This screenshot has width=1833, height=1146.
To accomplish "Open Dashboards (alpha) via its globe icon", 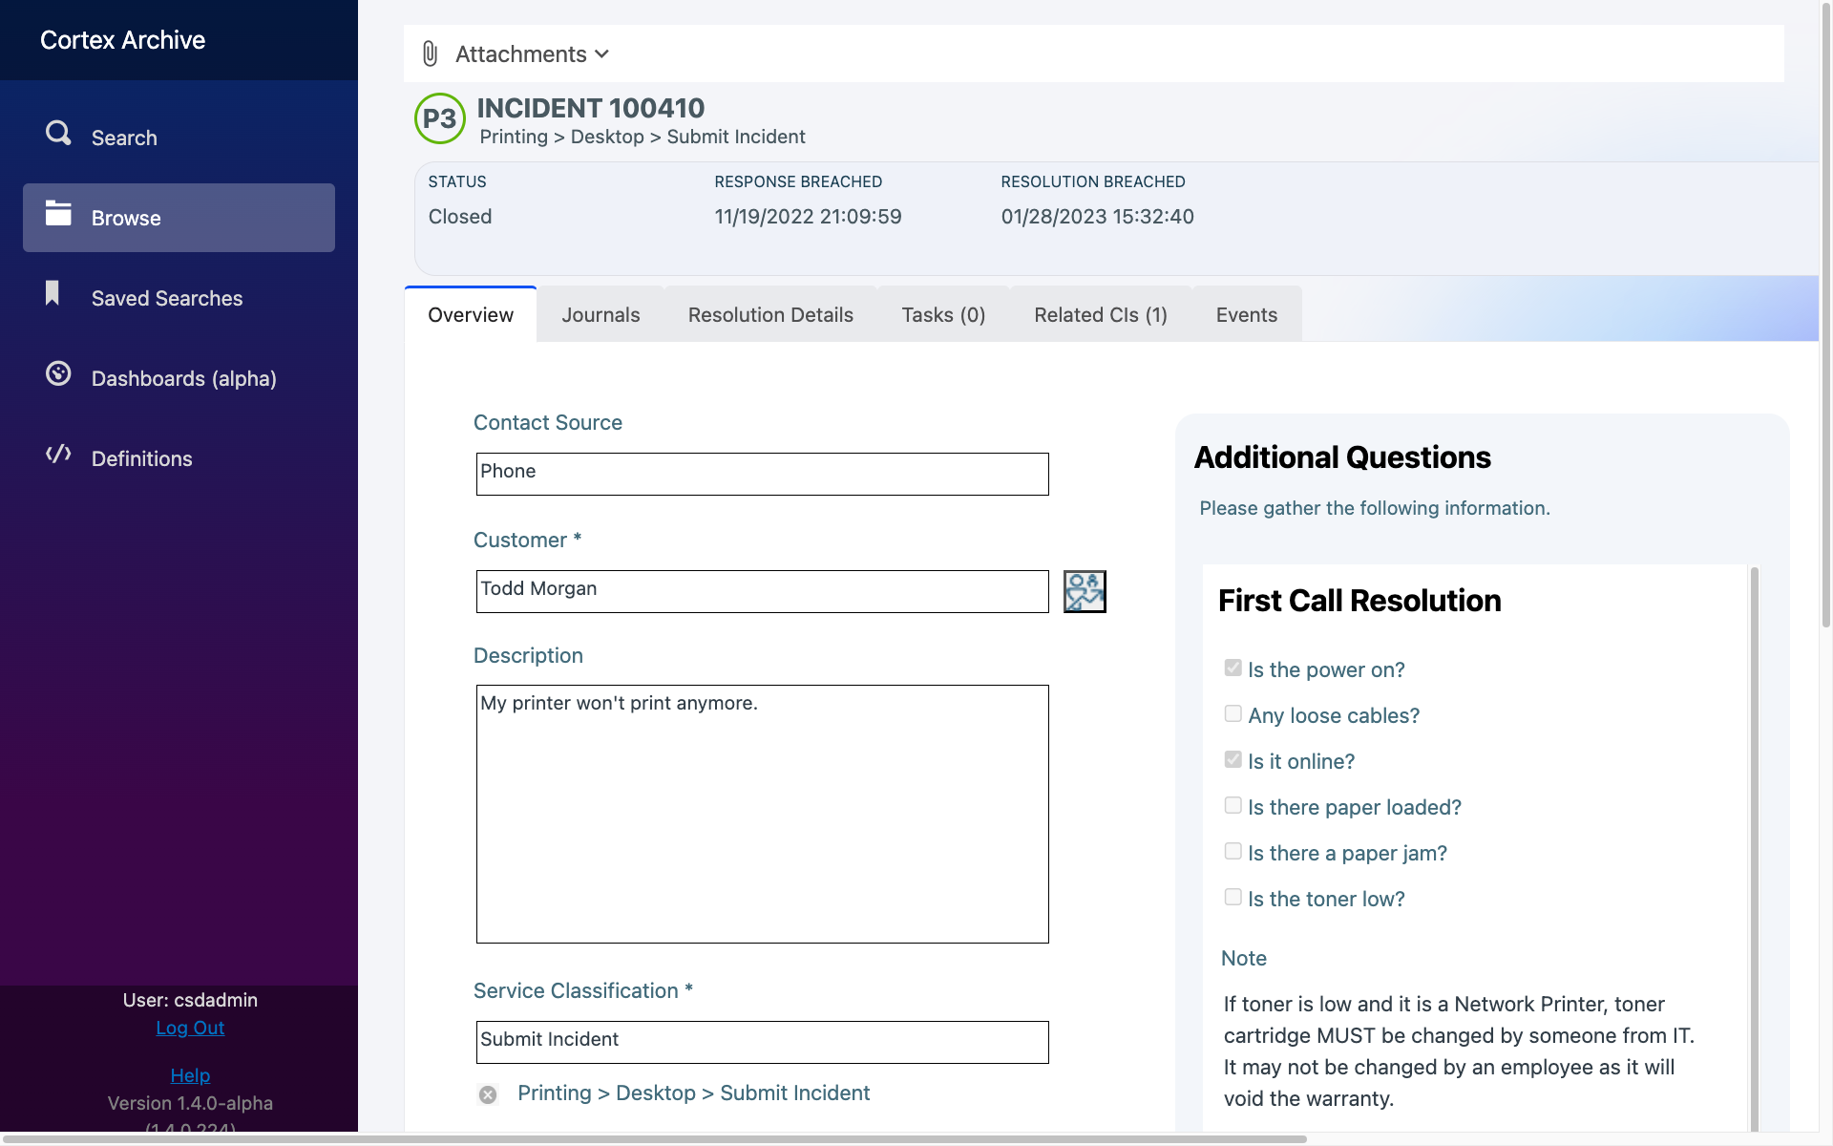I will [57, 374].
